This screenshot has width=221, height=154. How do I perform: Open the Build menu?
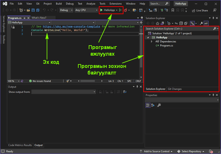pos(59,4)
